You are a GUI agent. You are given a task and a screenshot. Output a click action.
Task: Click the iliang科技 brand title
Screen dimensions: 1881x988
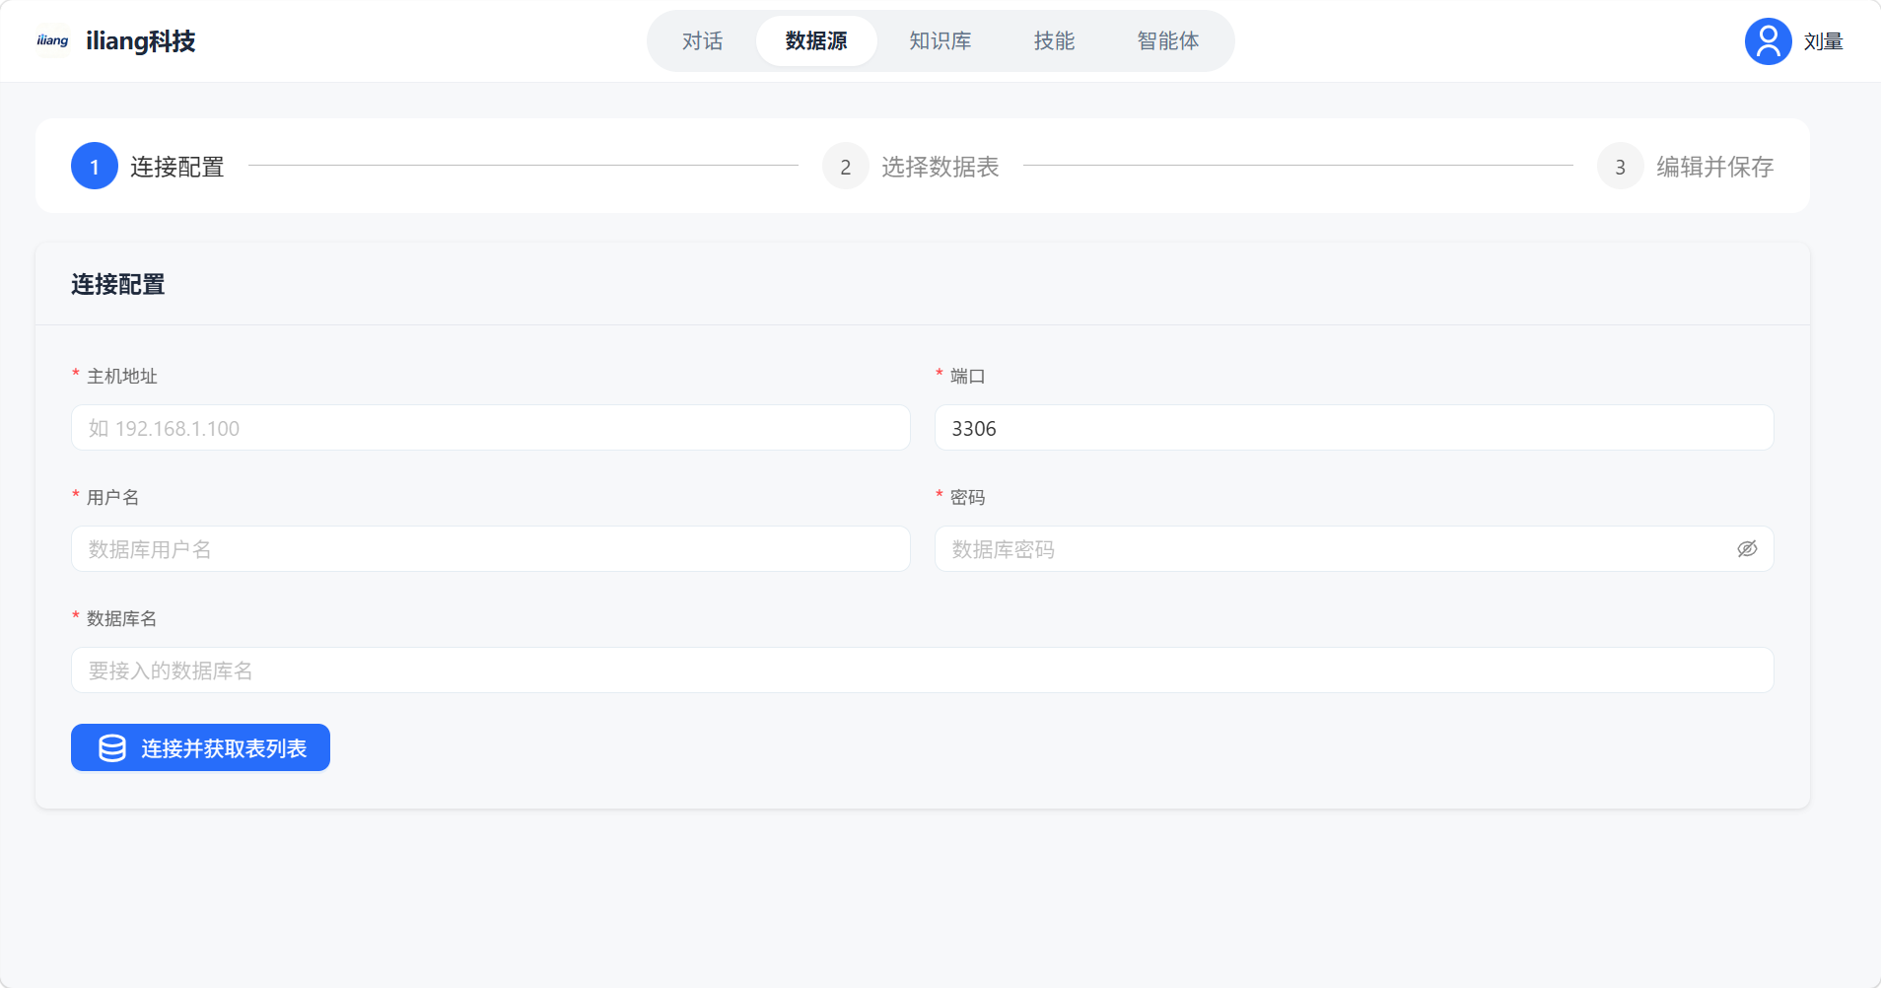[x=141, y=40]
